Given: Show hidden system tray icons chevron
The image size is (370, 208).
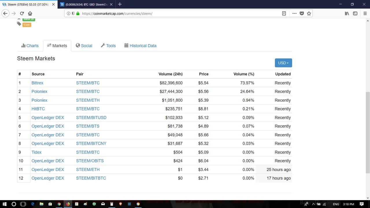Looking at the screenshot, I should tap(313, 204).
